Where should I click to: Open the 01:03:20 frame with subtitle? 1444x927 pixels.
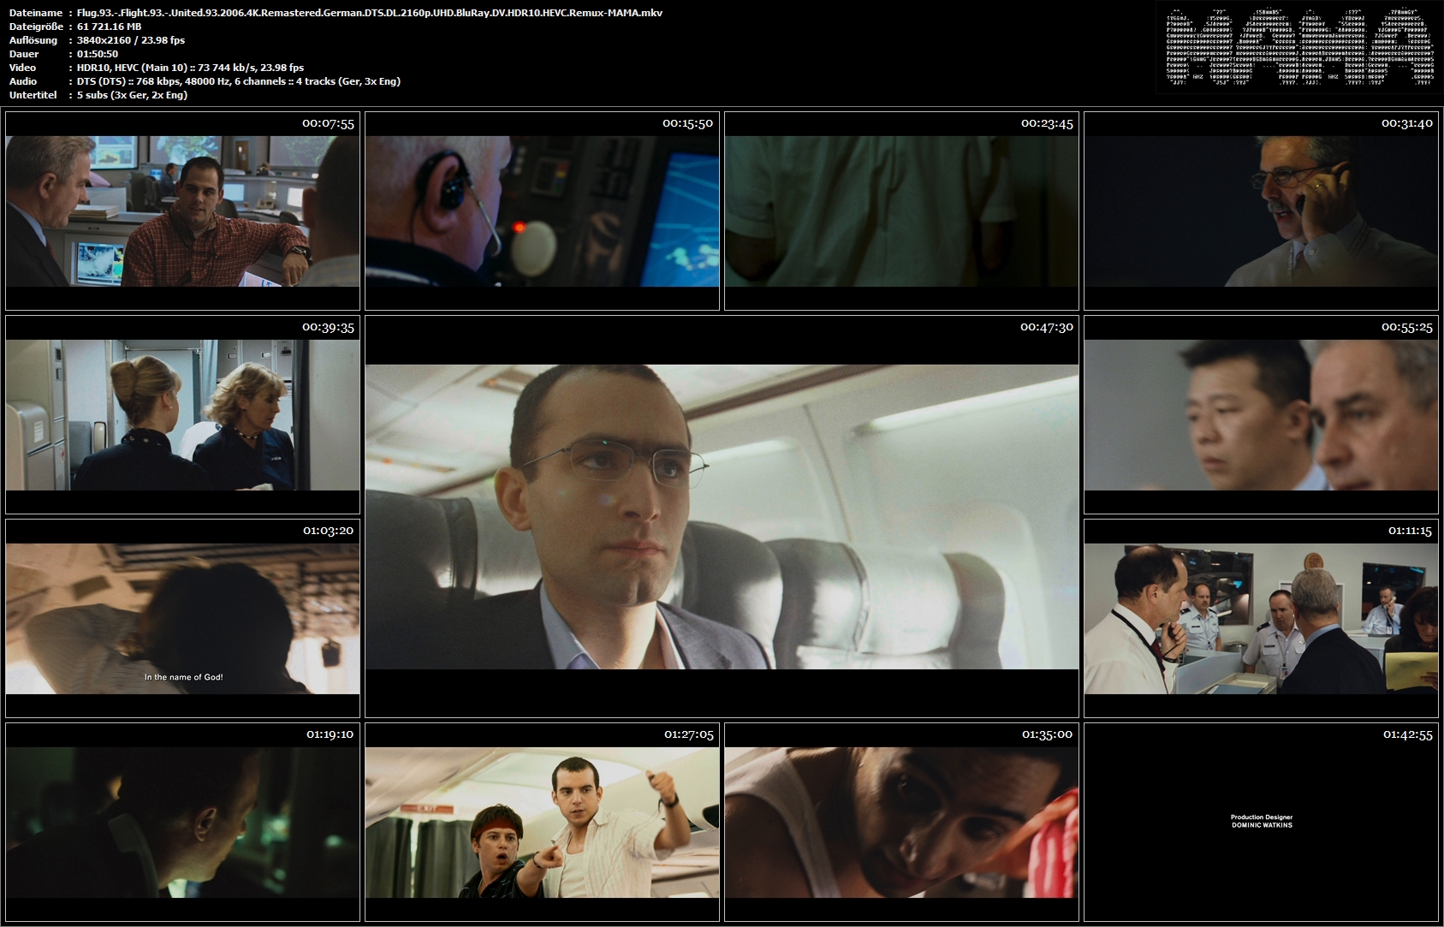pyautogui.click(x=182, y=618)
